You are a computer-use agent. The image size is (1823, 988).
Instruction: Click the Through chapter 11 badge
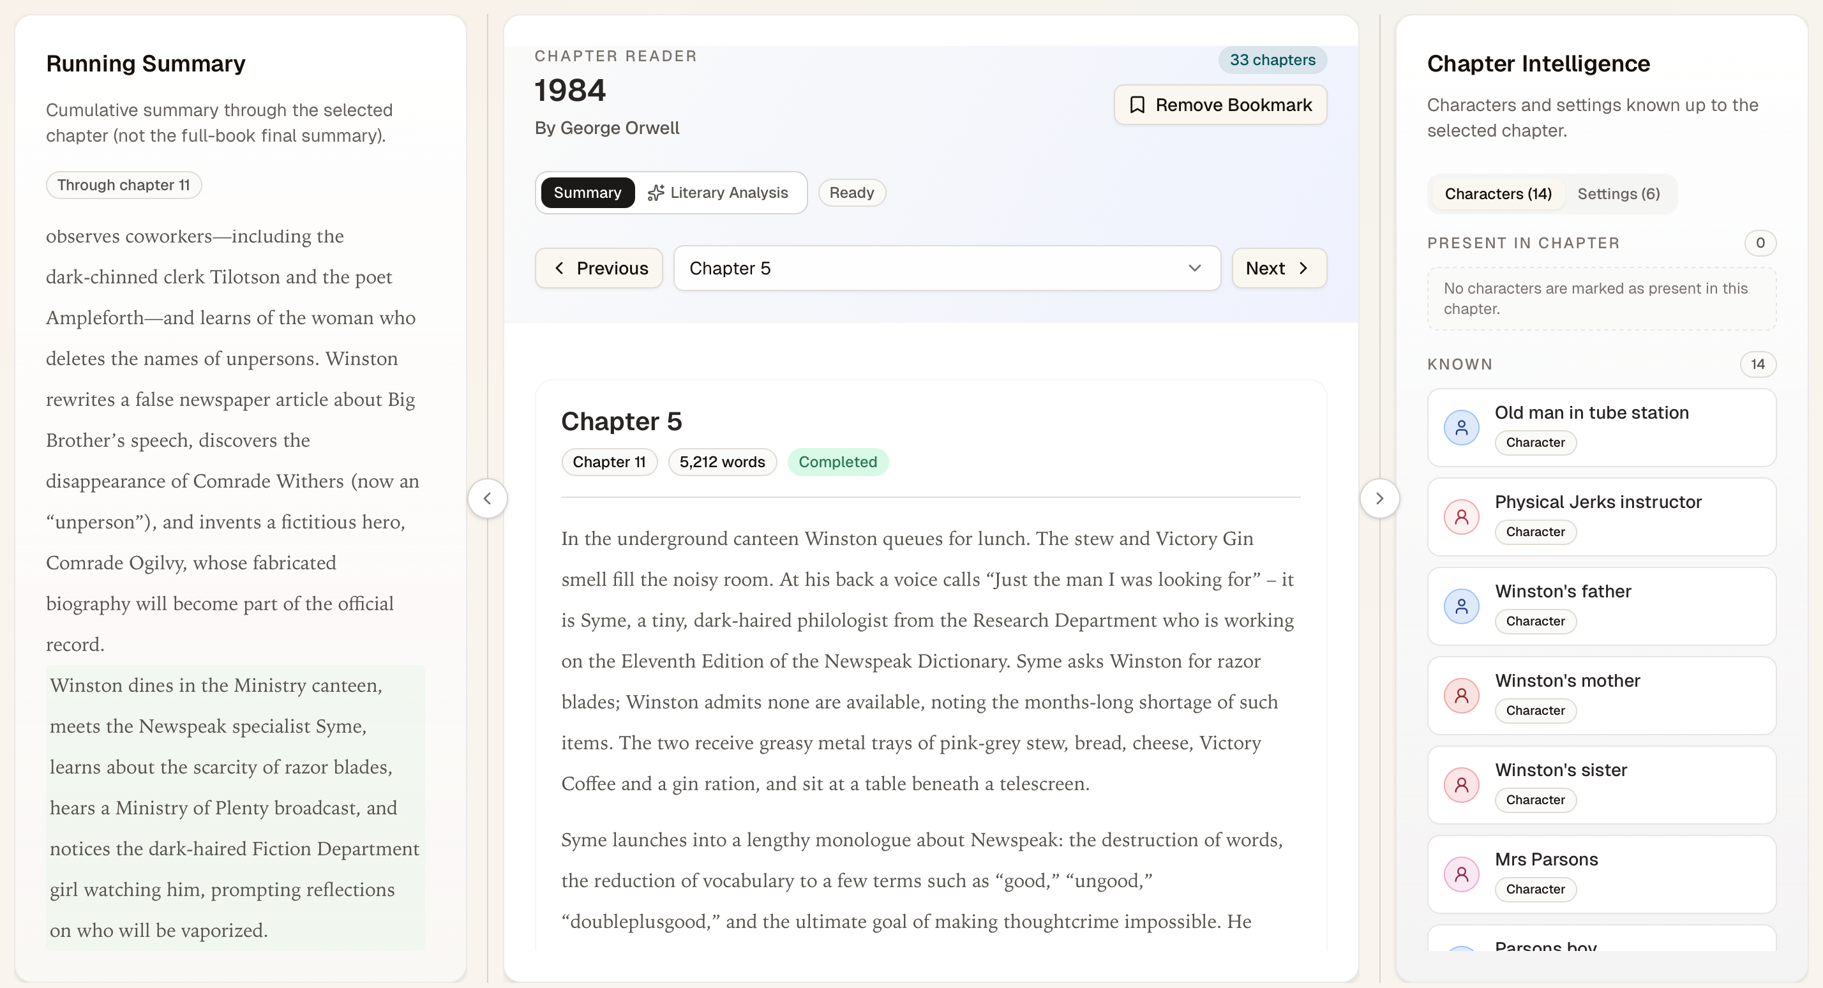tap(123, 184)
